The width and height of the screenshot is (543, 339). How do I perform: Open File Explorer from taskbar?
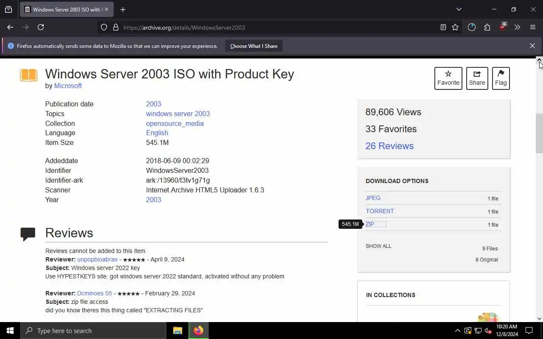177,331
